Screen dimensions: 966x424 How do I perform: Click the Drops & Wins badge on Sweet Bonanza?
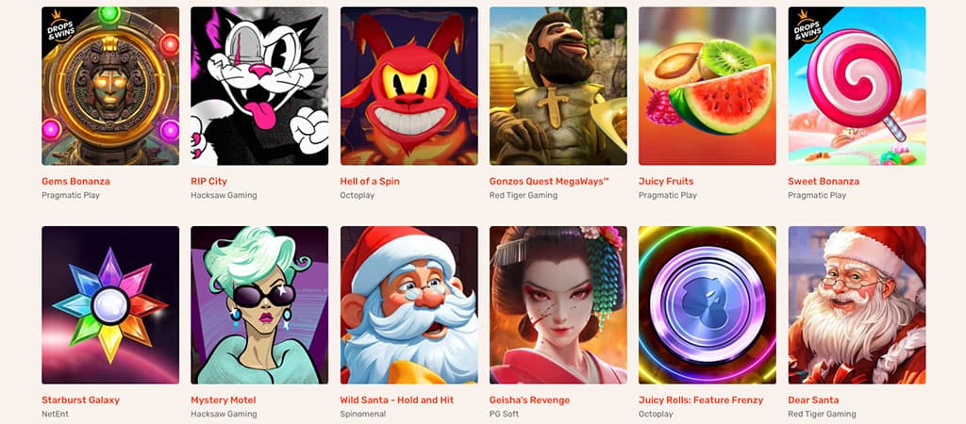[806, 25]
